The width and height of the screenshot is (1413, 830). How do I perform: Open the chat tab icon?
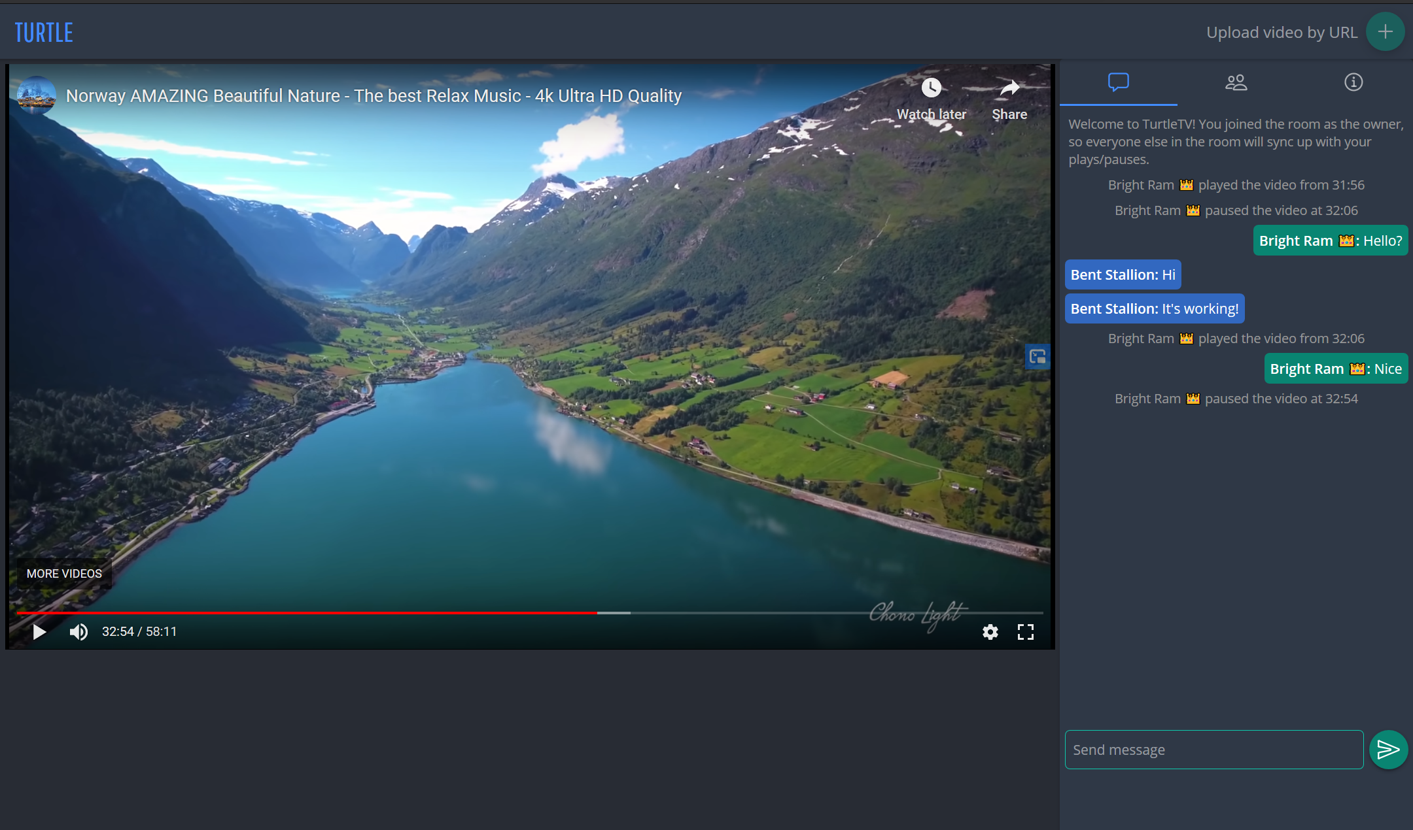(1118, 82)
